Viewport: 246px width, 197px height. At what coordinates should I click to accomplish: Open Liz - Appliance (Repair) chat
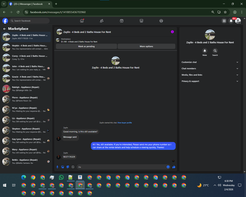click(x=26, y=120)
